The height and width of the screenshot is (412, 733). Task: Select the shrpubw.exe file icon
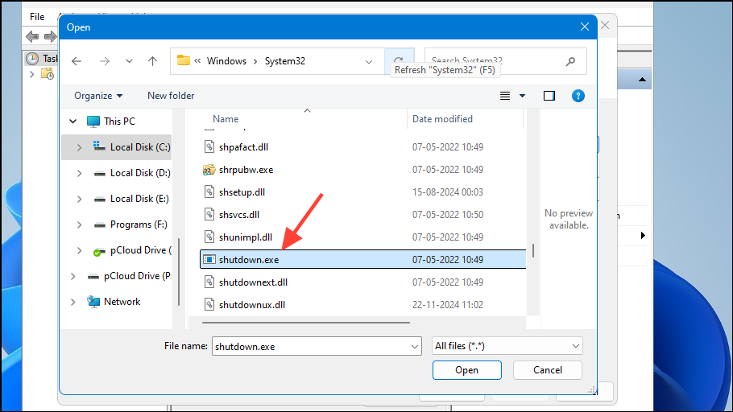209,170
